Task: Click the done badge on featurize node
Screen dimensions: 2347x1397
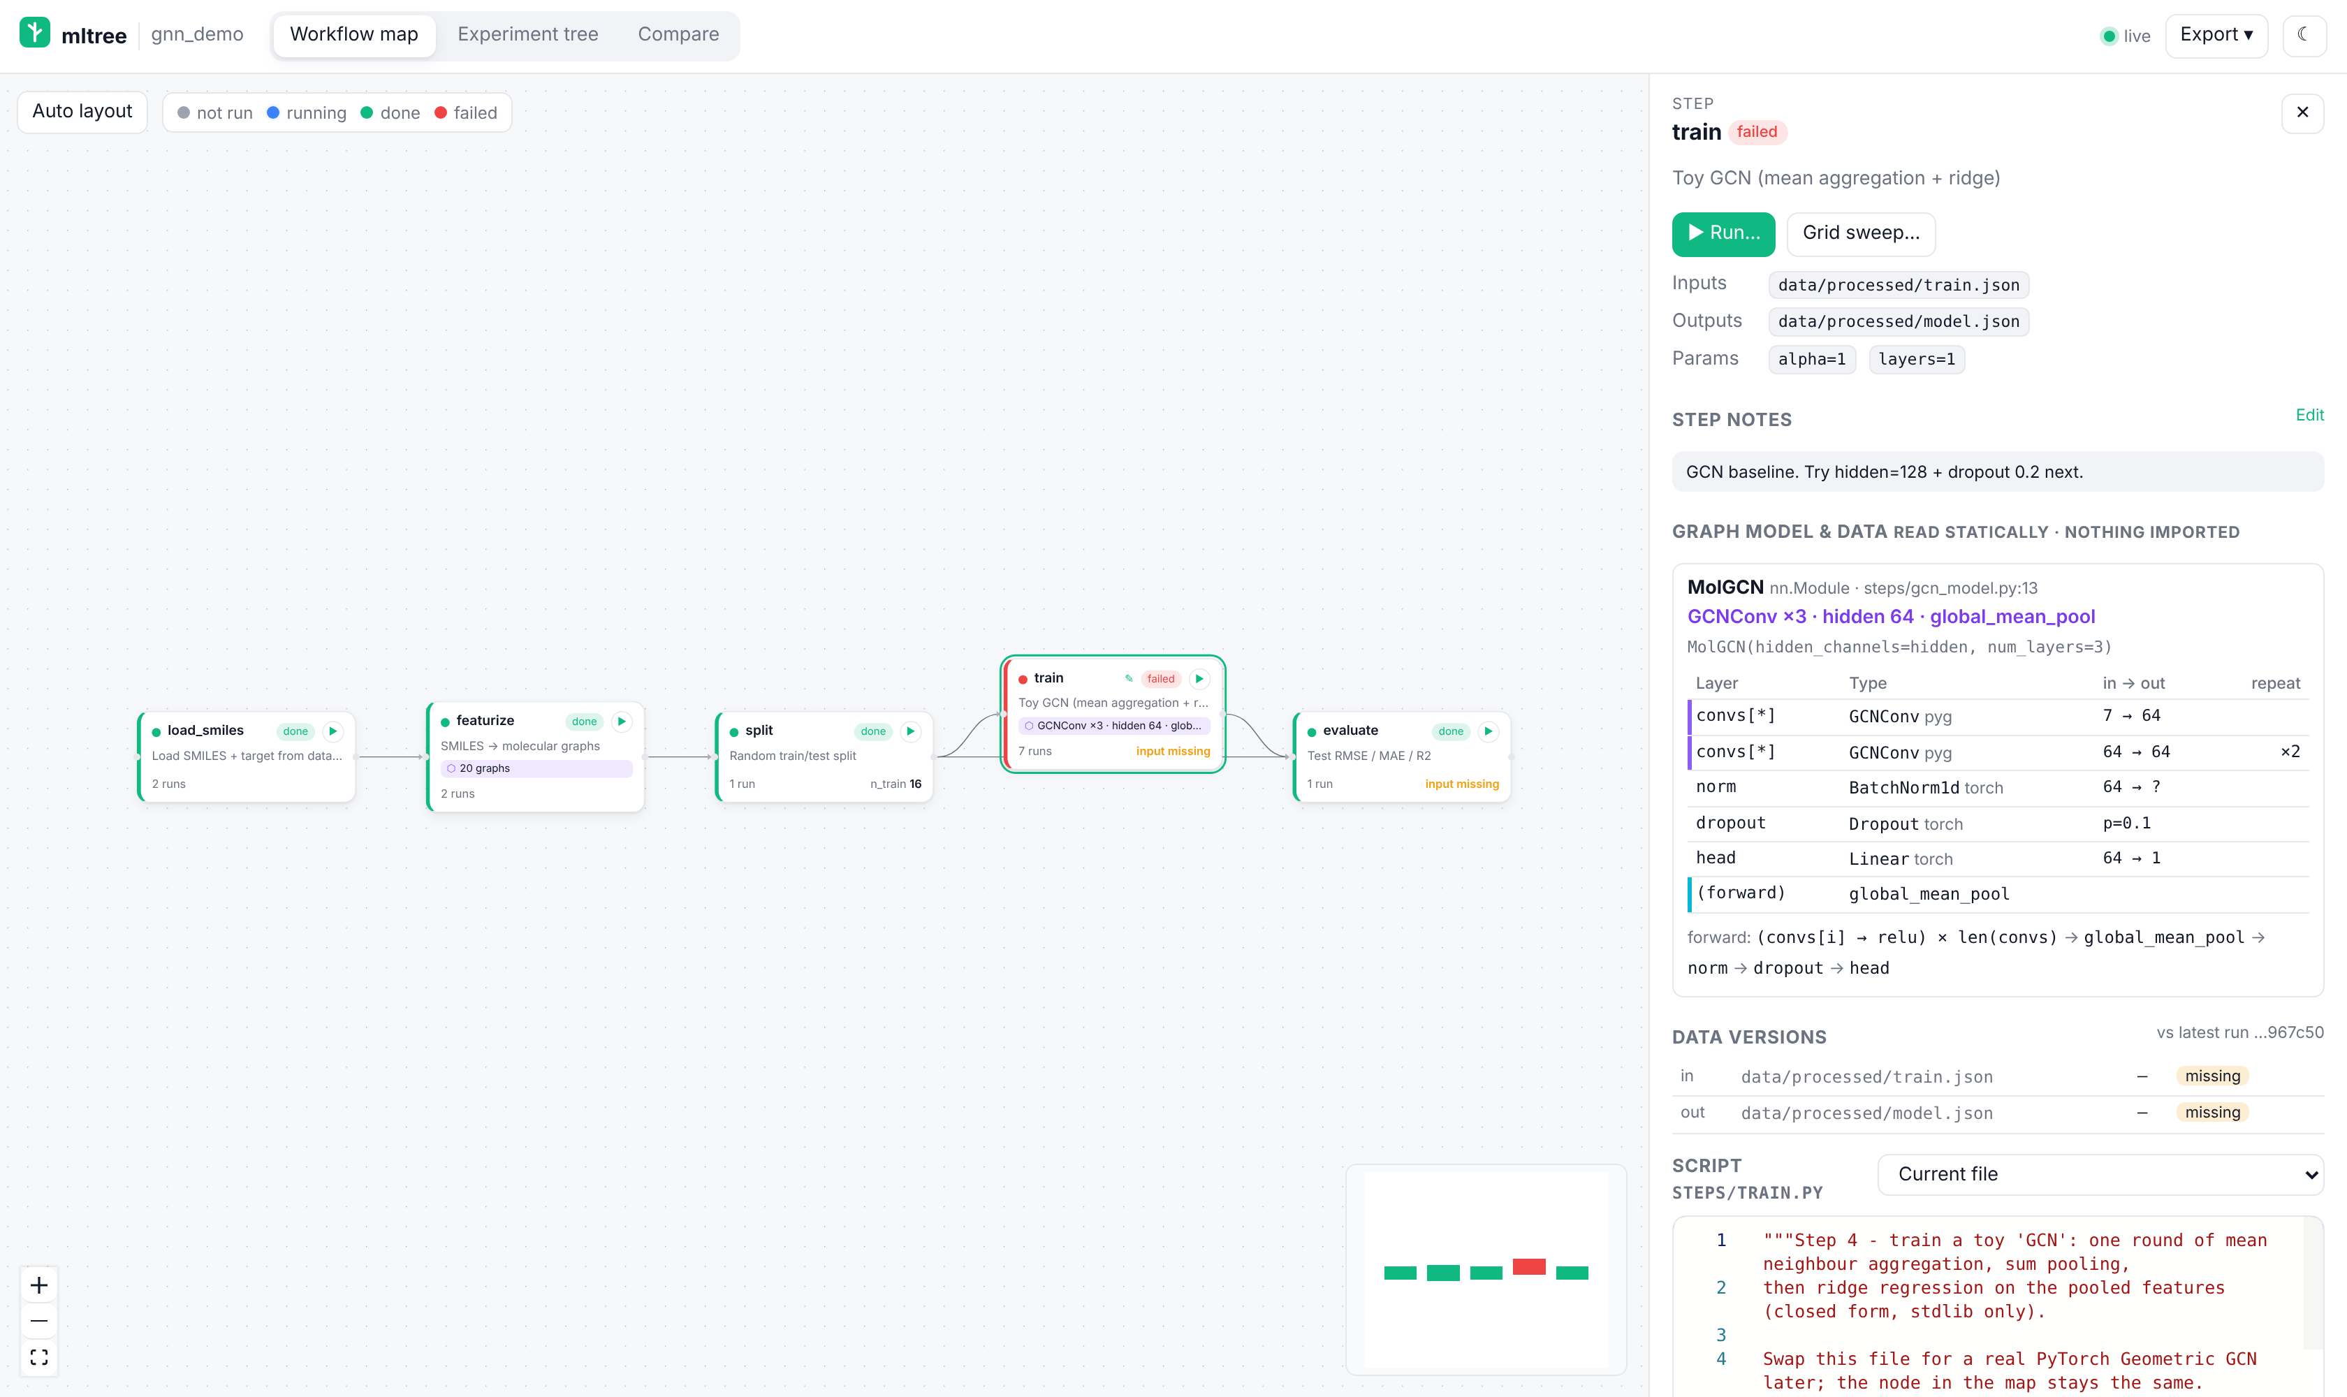Action: (585, 722)
